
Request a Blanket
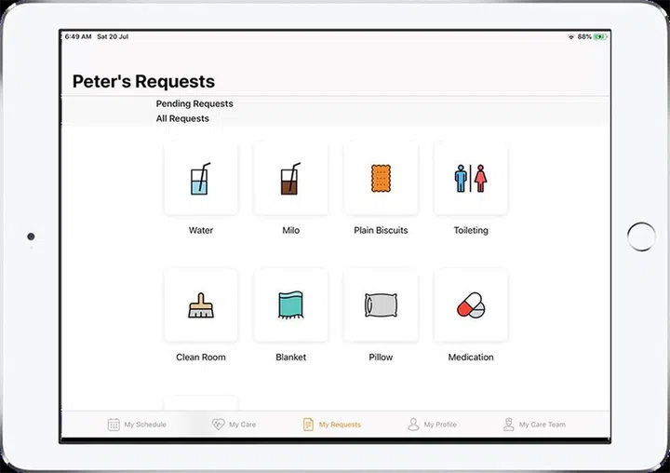tap(290, 305)
